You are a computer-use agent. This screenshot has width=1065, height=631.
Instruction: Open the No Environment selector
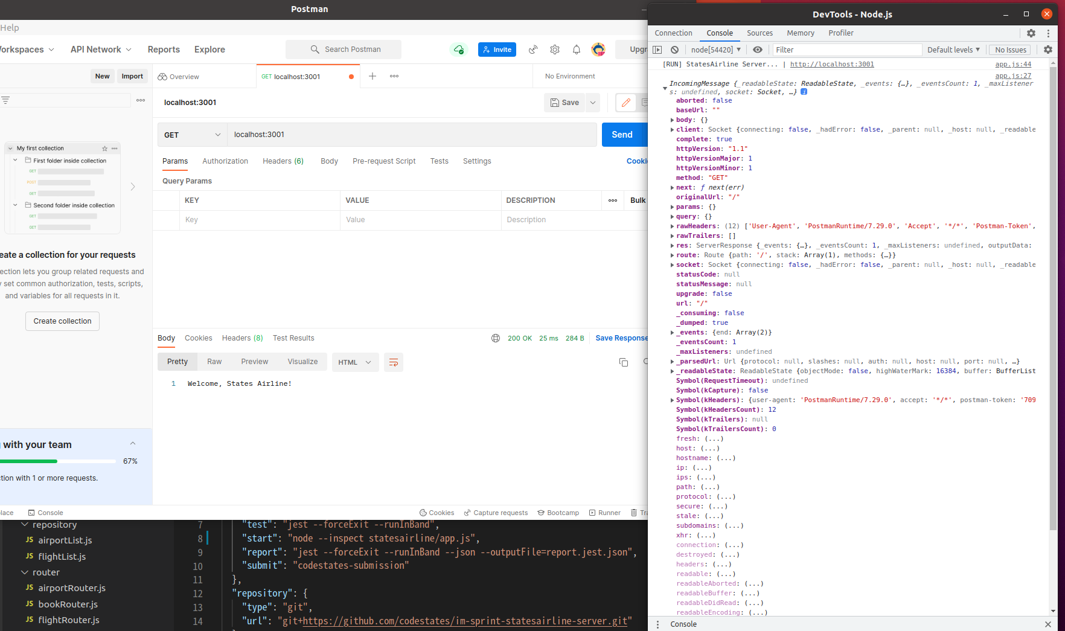click(570, 76)
